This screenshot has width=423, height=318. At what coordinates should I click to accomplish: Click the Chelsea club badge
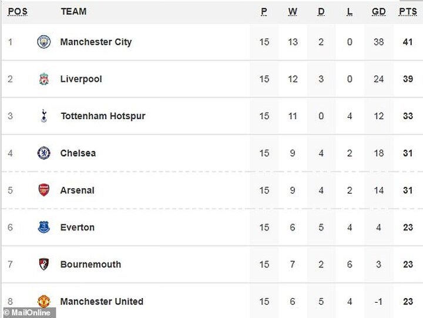click(44, 153)
